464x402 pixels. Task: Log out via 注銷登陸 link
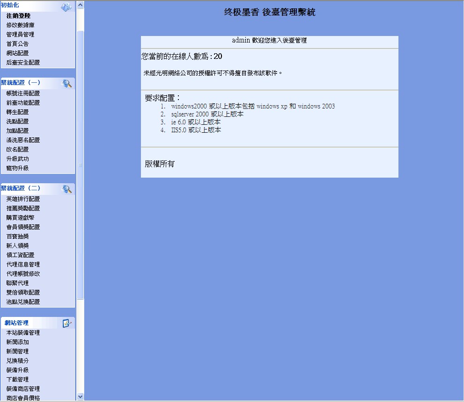[x=18, y=16]
